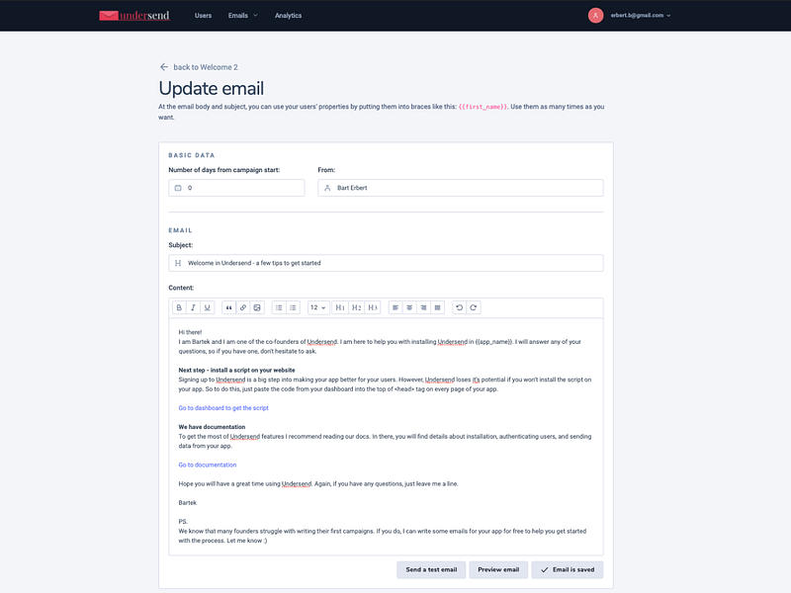
Task: Click the 'Go to documentation' link
Action: [208, 465]
